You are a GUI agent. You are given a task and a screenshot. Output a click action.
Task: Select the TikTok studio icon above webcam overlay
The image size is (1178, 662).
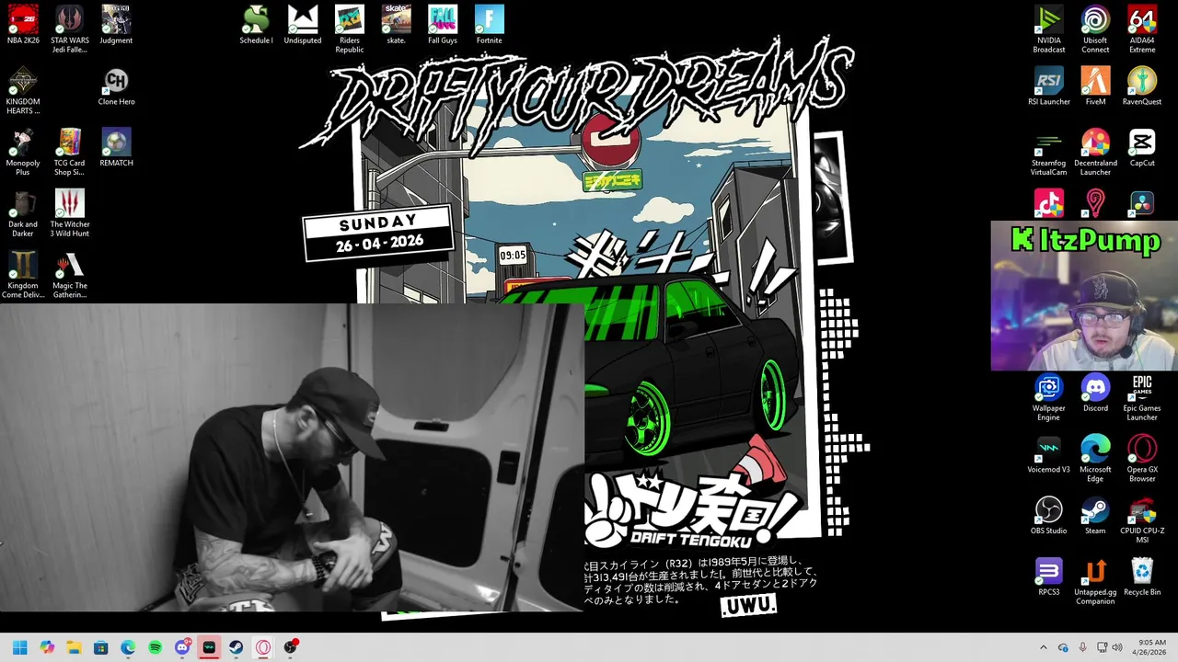coord(1048,203)
